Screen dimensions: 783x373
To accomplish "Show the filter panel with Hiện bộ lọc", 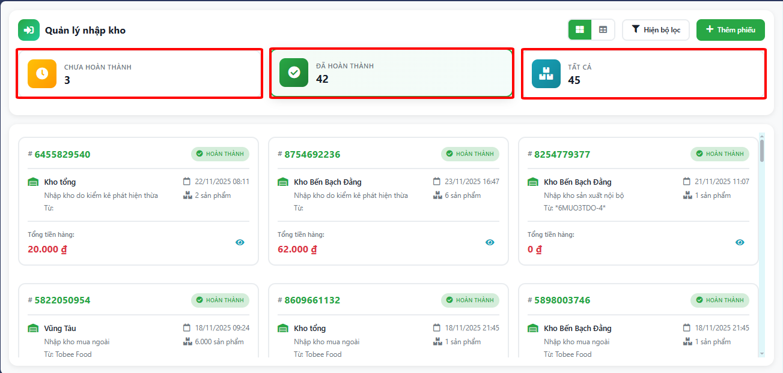I will pyautogui.click(x=656, y=29).
